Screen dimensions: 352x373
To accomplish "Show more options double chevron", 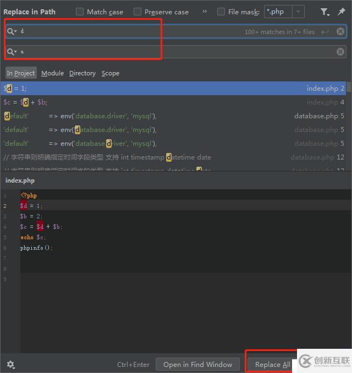I will click(x=205, y=12).
